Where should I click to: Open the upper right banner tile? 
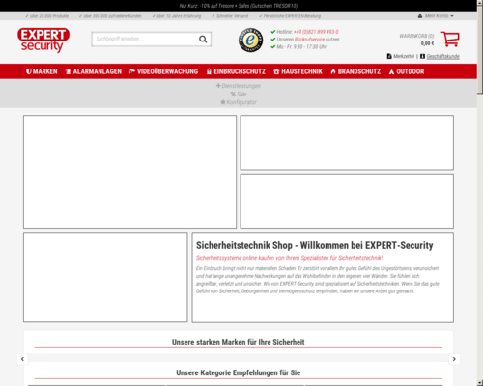(347, 143)
